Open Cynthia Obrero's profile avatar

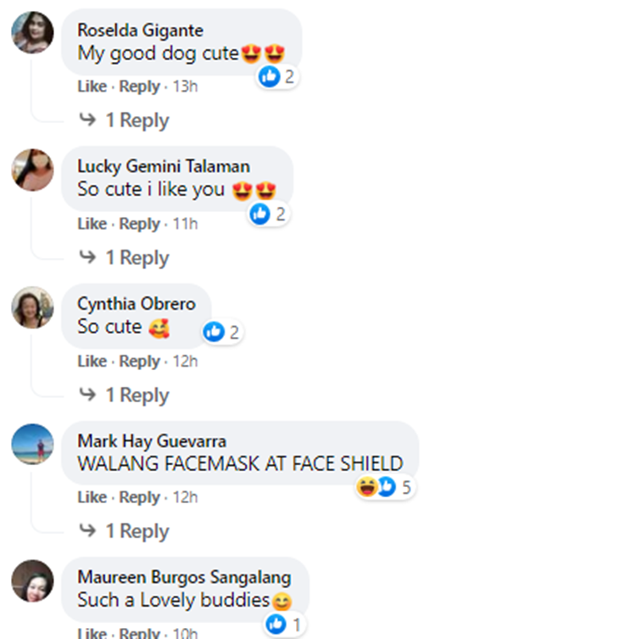coord(32,307)
